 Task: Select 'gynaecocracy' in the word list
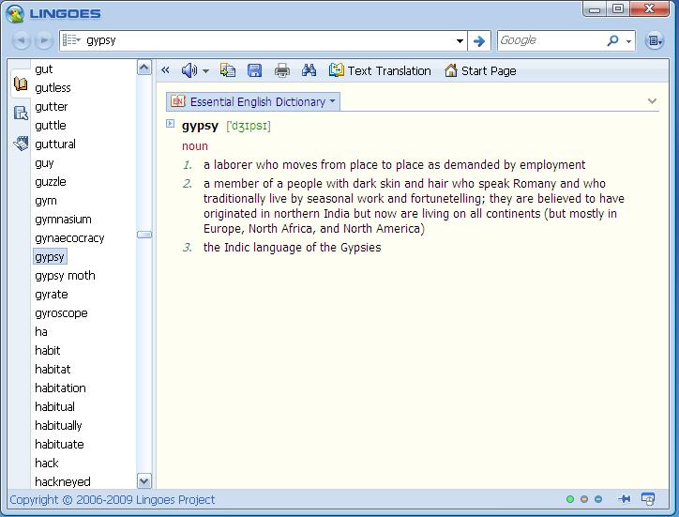[x=69, y=238]
